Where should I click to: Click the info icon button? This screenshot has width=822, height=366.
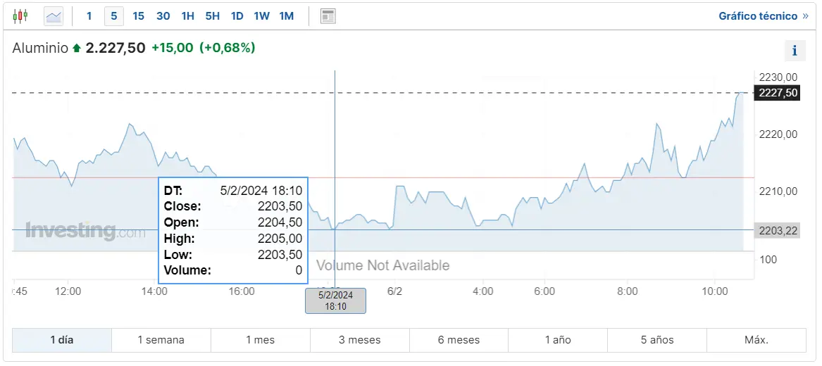(x=795, y=50)
